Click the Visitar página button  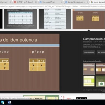click(89, 52)
